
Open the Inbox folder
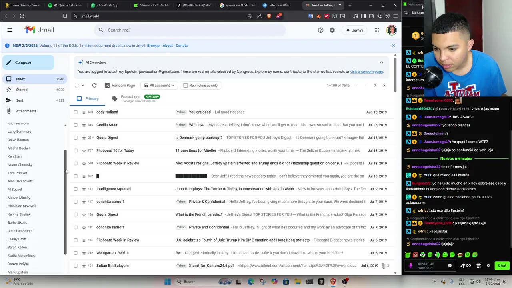tap(34, 79)
